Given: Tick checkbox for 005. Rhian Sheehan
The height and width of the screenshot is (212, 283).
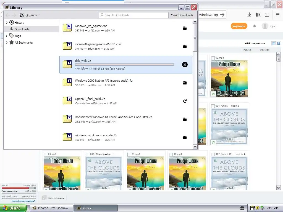Looking at the screenshot, I should click(x=87, y=154).
